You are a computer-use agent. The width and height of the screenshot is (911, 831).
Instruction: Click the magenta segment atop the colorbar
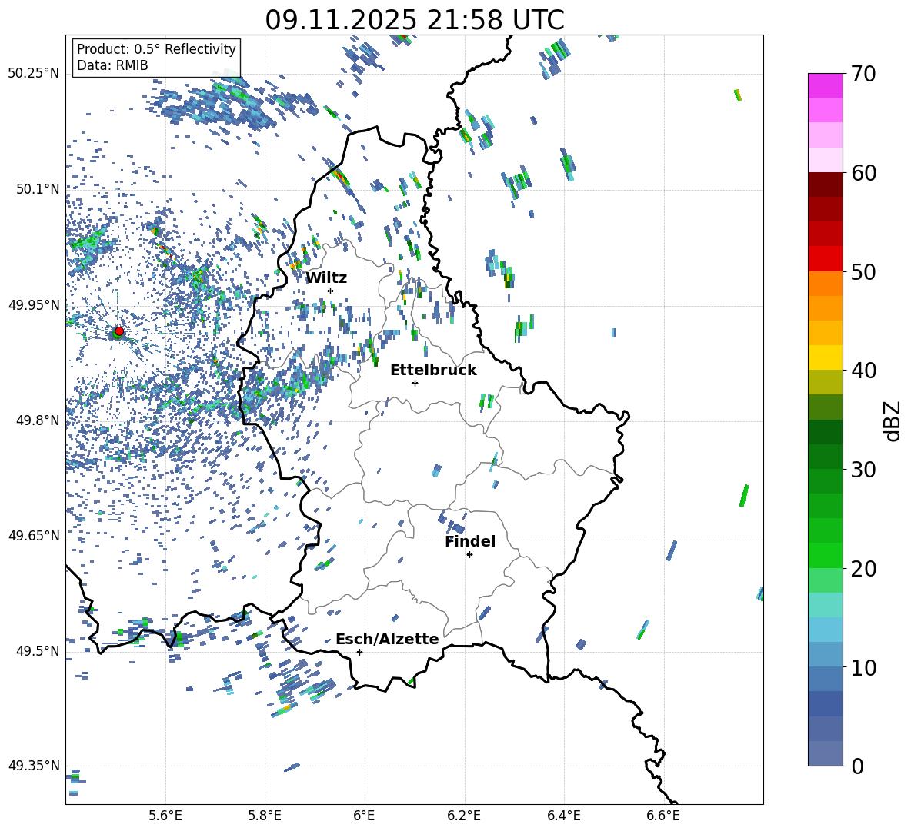pos(826,85)
